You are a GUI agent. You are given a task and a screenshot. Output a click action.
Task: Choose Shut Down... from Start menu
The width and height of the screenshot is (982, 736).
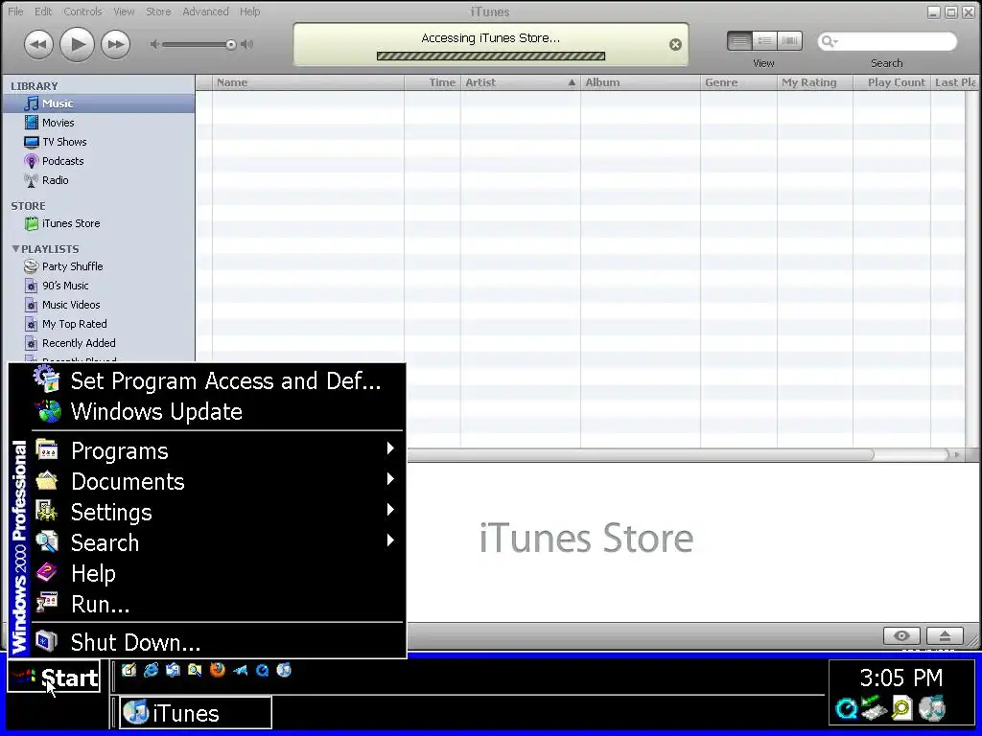(x=219, y=642)
